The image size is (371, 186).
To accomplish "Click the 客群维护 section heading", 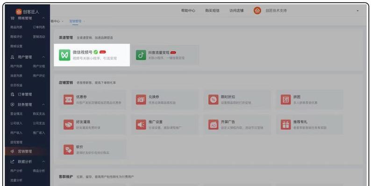I will pyautogui.click(x=66, y=177).
